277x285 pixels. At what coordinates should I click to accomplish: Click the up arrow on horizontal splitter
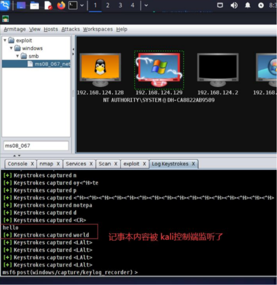tap(15, 156)
